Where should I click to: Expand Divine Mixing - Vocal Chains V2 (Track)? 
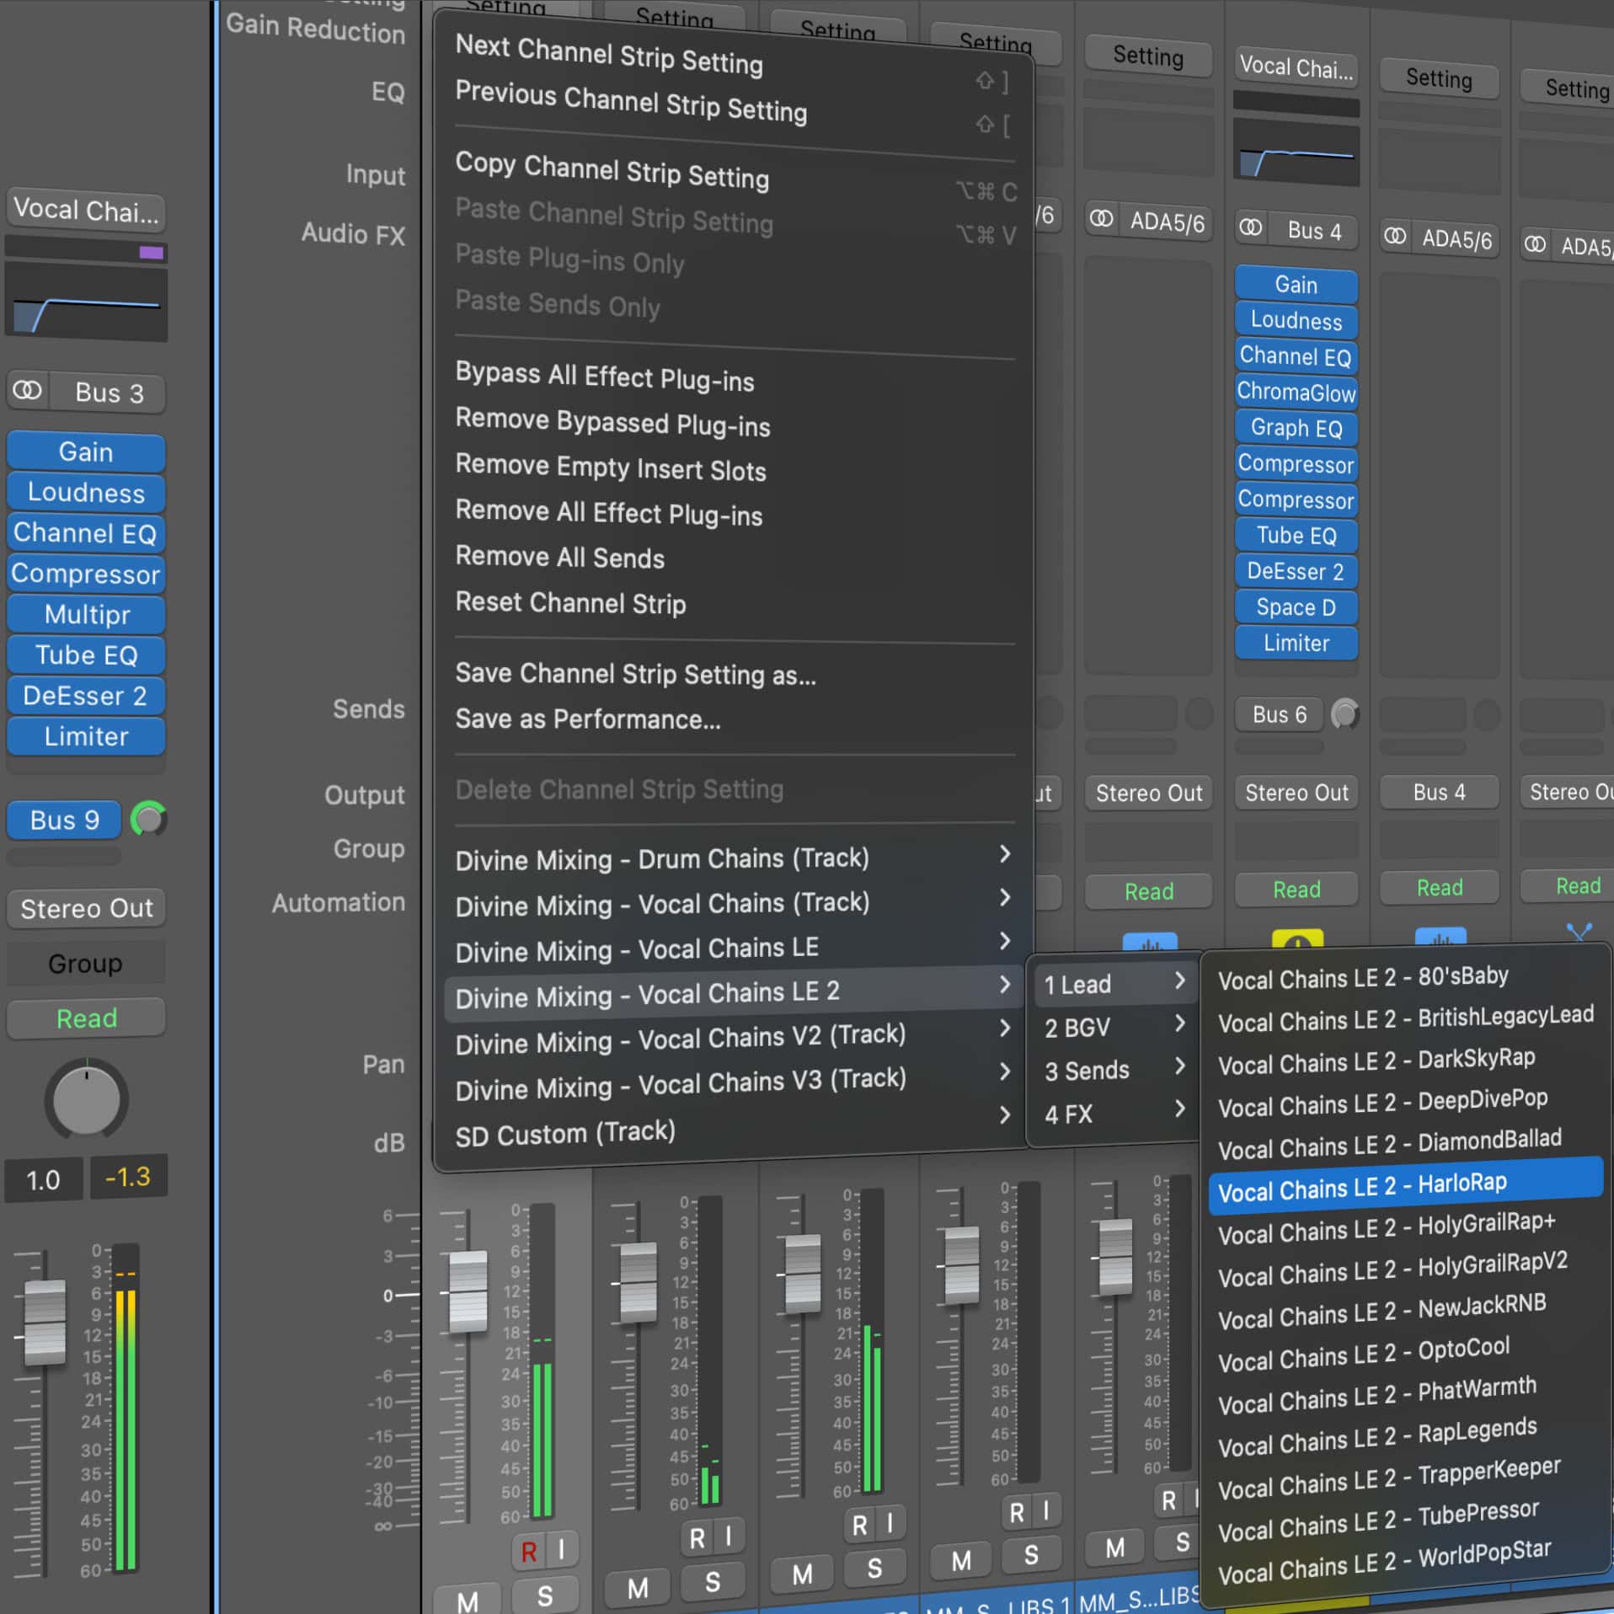click(x=733, y=1038)
